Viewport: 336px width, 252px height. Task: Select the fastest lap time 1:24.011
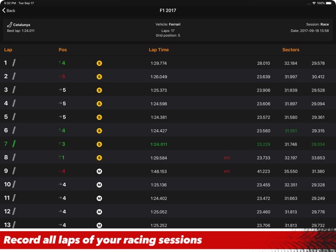[x=159, y=144]
